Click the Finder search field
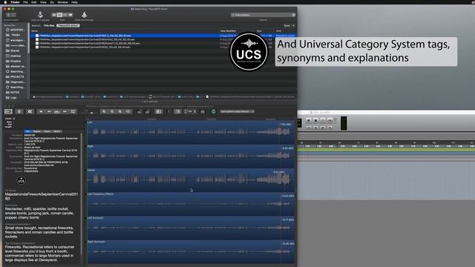 (263, 15)
